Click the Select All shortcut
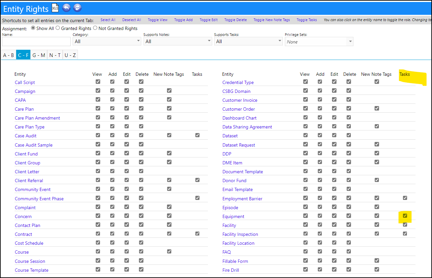 pyautogui.click(x=108, y=20)
